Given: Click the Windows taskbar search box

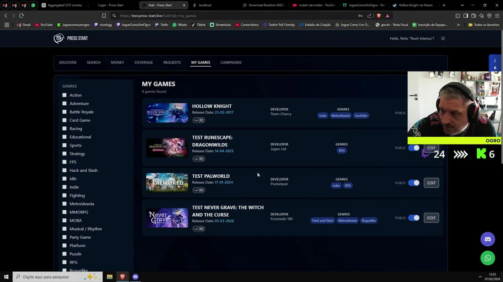Looking at the screenshot, I should [x=57, y=277].
